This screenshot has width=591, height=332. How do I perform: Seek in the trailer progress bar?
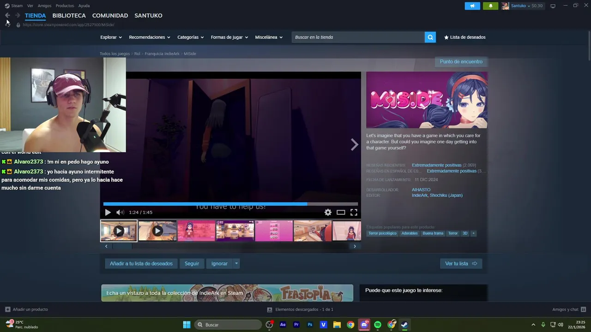[230, 204]
